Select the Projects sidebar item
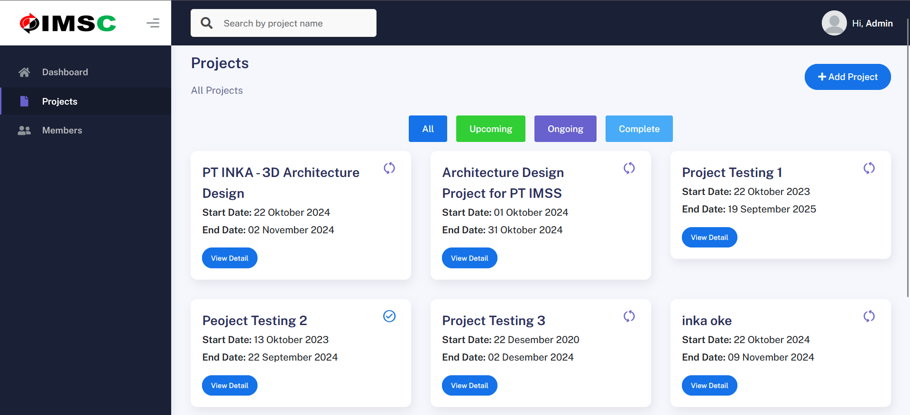 59,101
